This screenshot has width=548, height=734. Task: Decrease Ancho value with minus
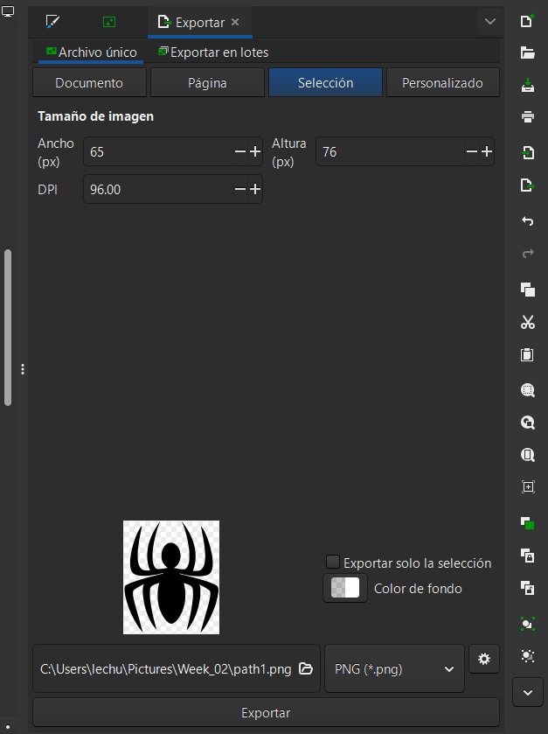click(239, 151)
